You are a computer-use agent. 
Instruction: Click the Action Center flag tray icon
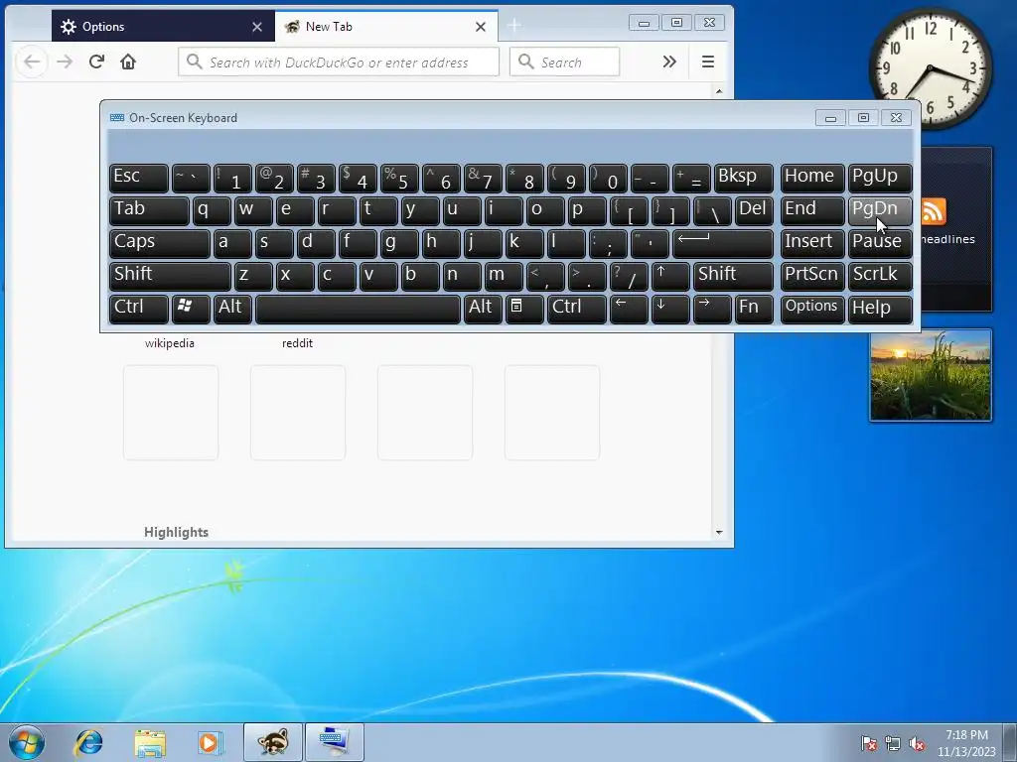click(x=868, y=743)
